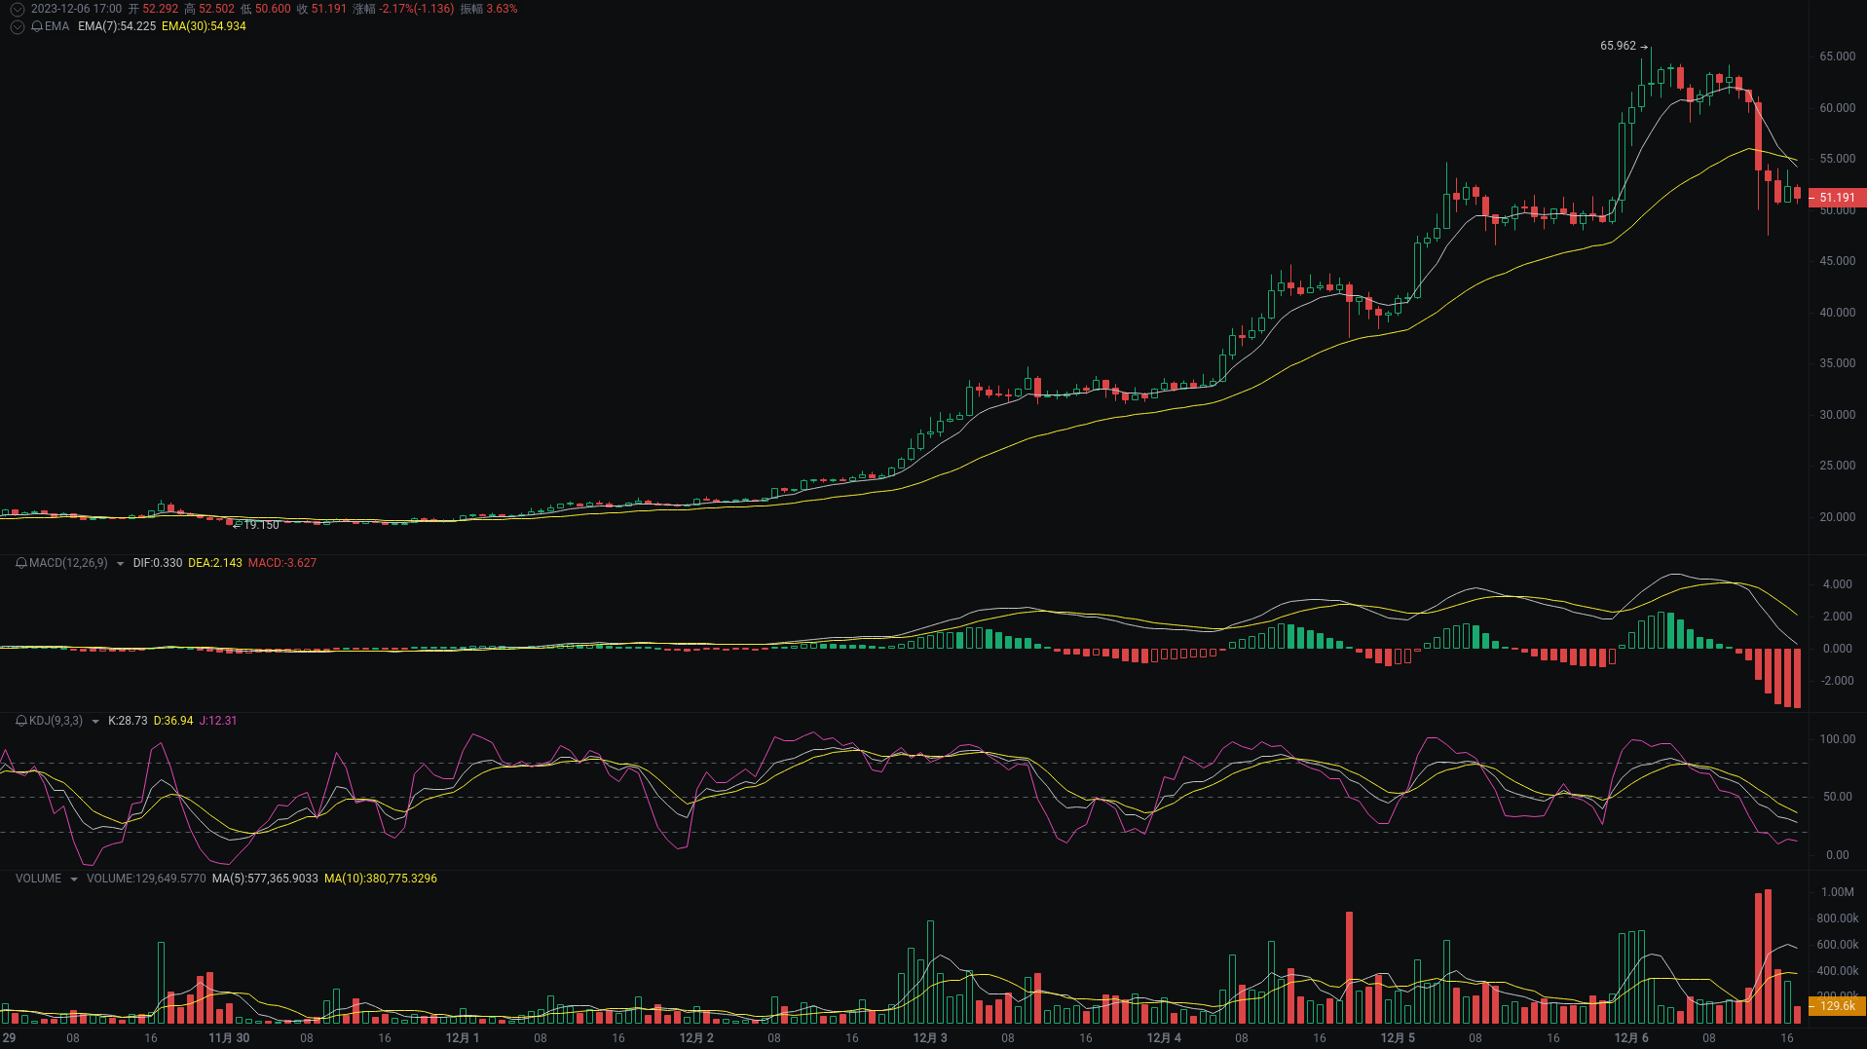Click the 12月 2 date label

(x=696, y=1038)
